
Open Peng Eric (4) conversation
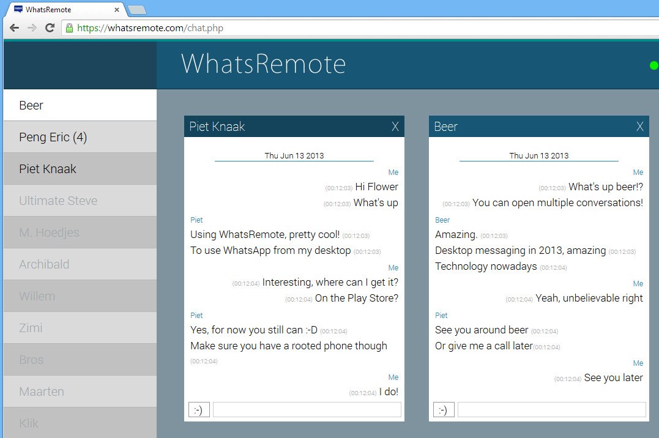pyautogui.click(x=80, y=137)
